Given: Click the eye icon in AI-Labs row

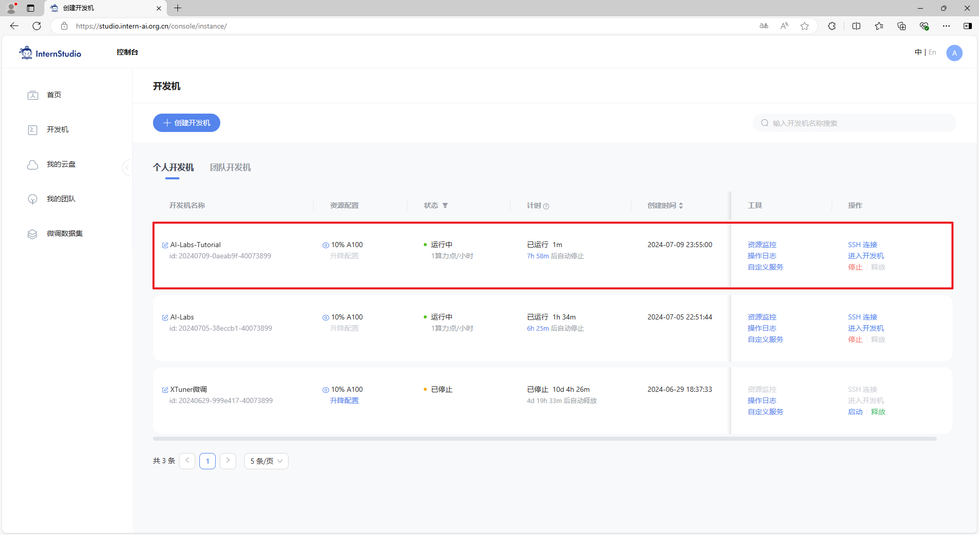Looking at the screenshot, I should click(x=325, y=317).
